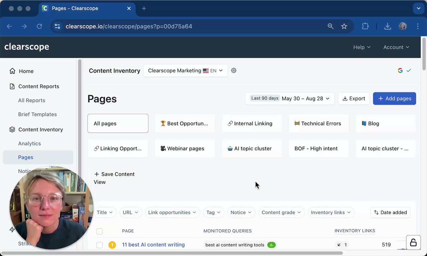This screenshot has height=256, width=427.
Task: Switch to Webinar pages view
Action: pos(185,149)
